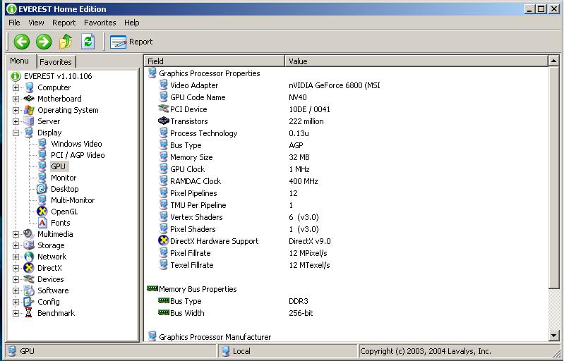
Task: Expand the Operating System node
Action: (x=16, y=110)
